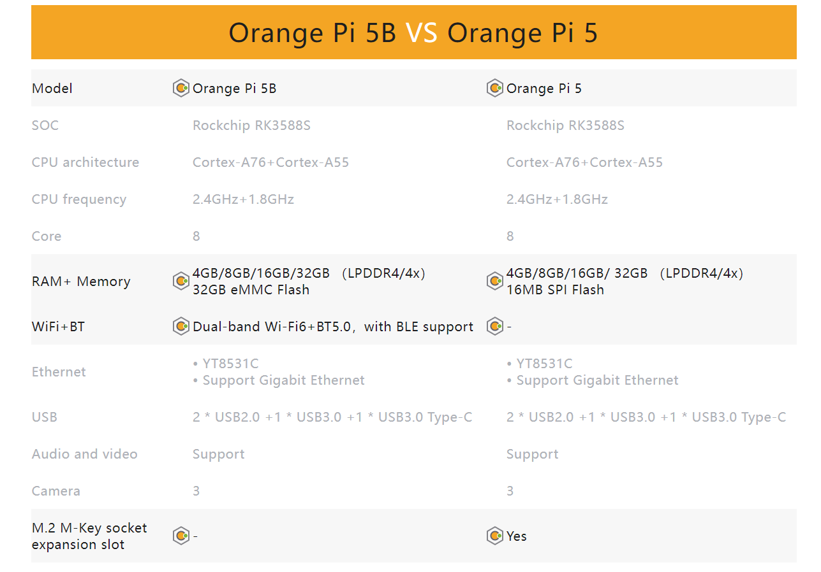Screen dimensions: 821x572
Task: Click USB ports text in Orange Pi 5 column
Action: (646, 417)
